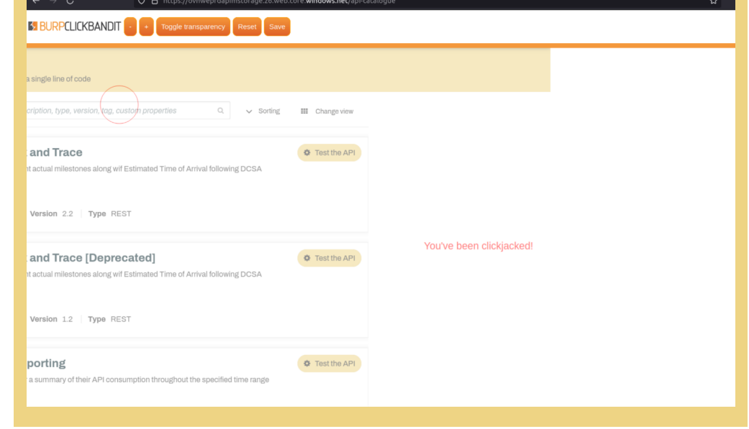Viewport: 749px width, 429px height.
Task: Click the Save button
Action: [277, 27]
